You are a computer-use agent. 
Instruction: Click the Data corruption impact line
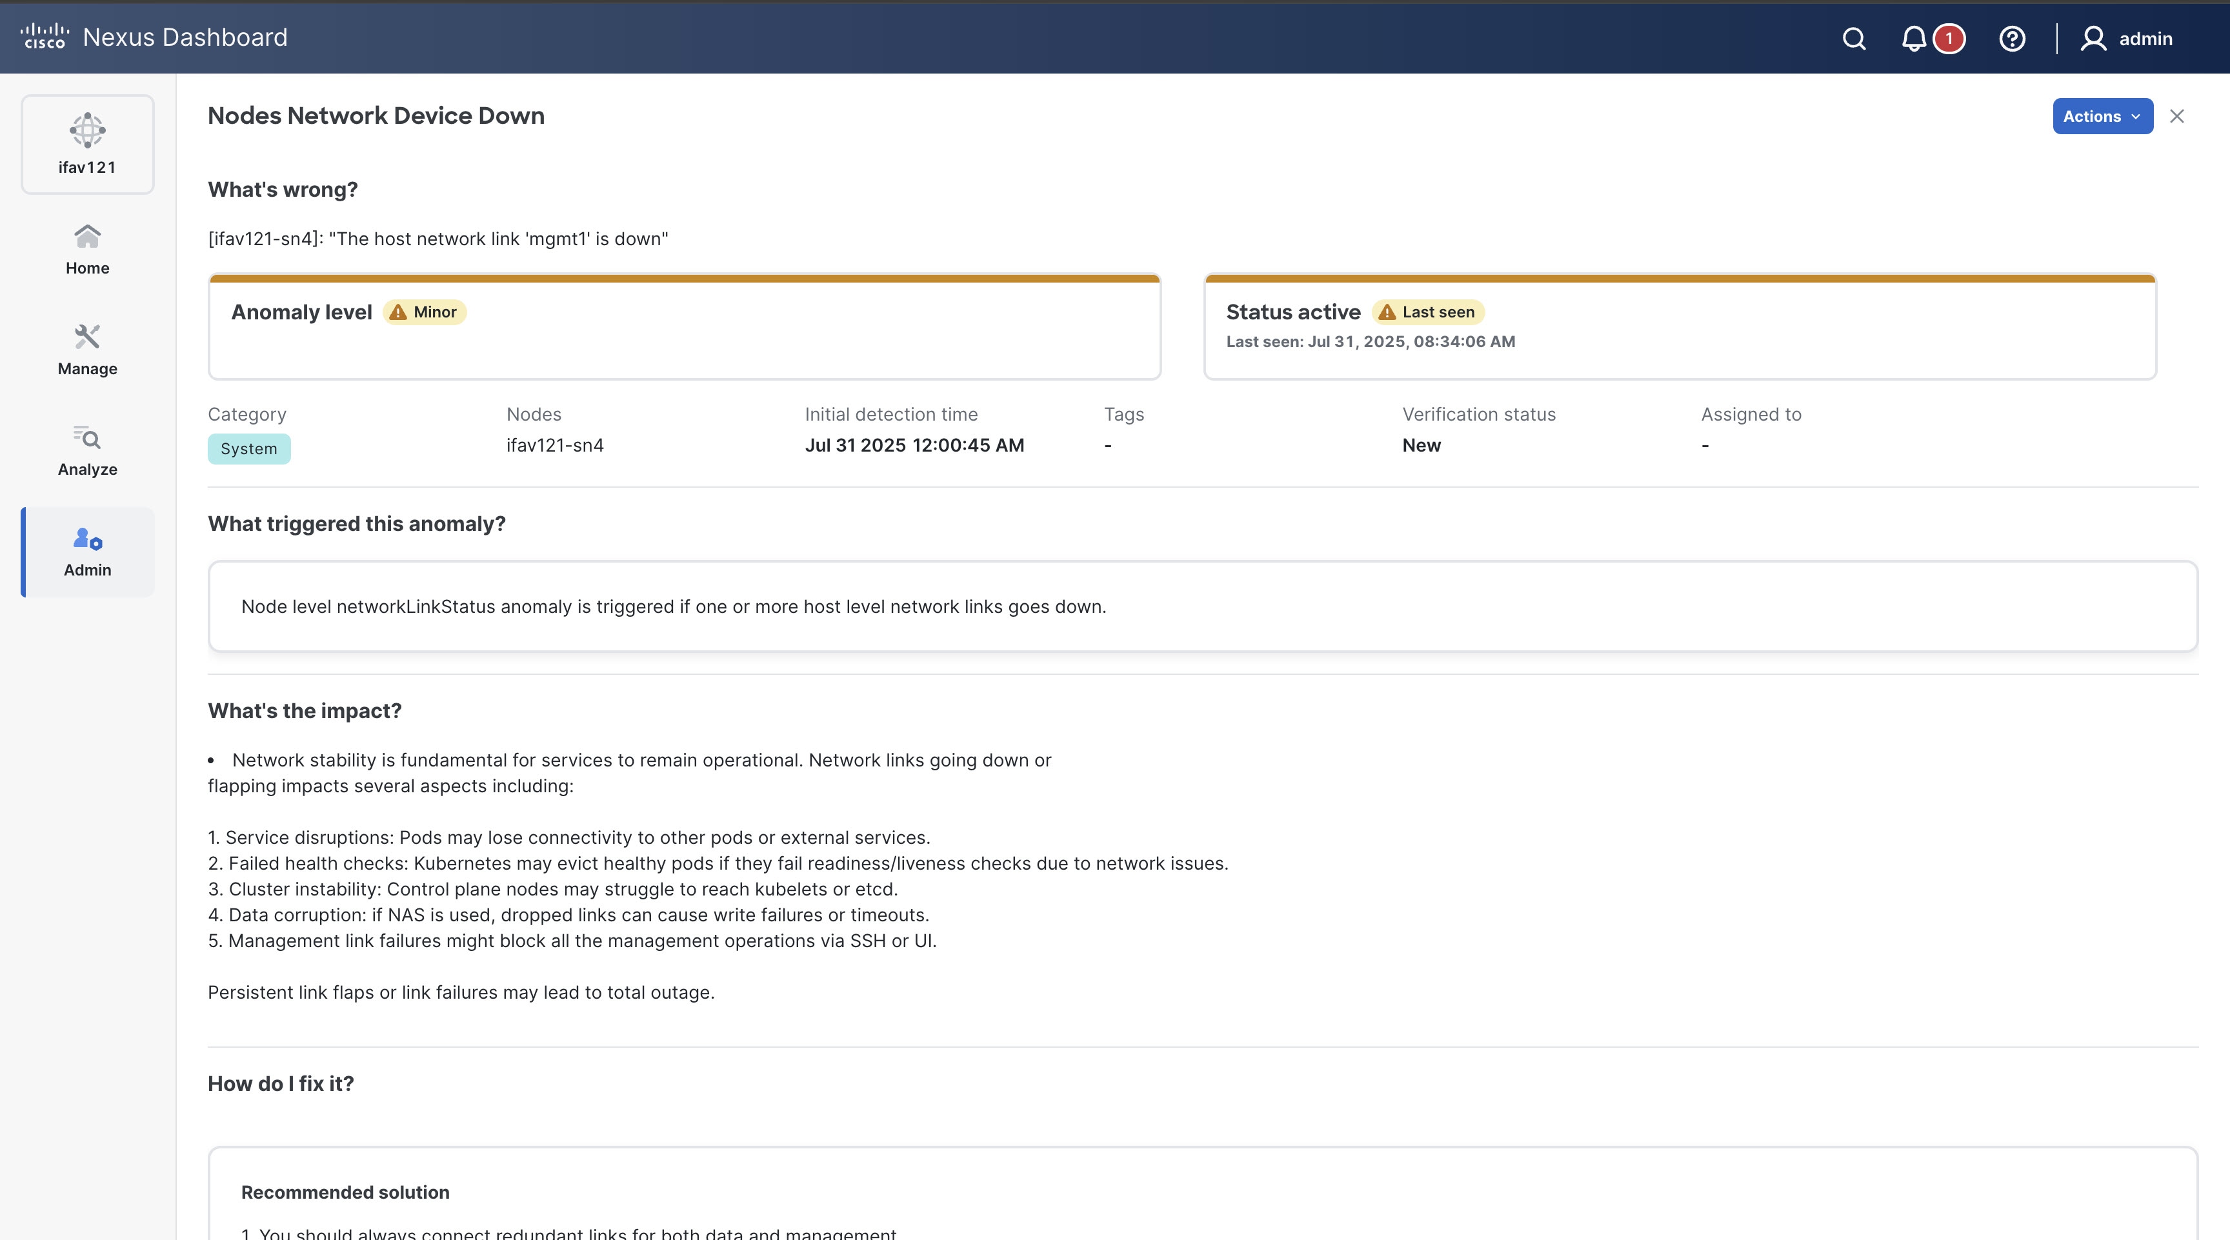pos(568,915)
